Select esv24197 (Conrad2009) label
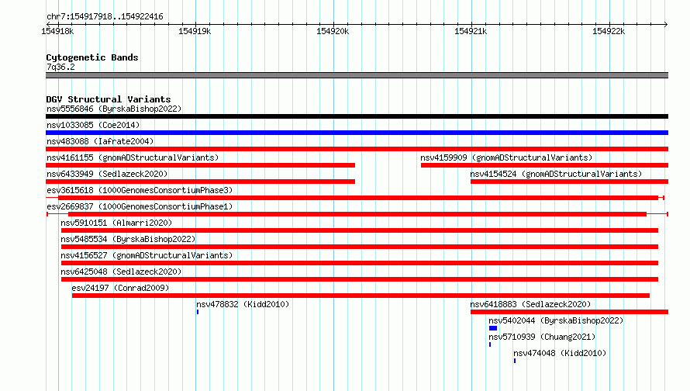The image size is (690, 391). 120,288
